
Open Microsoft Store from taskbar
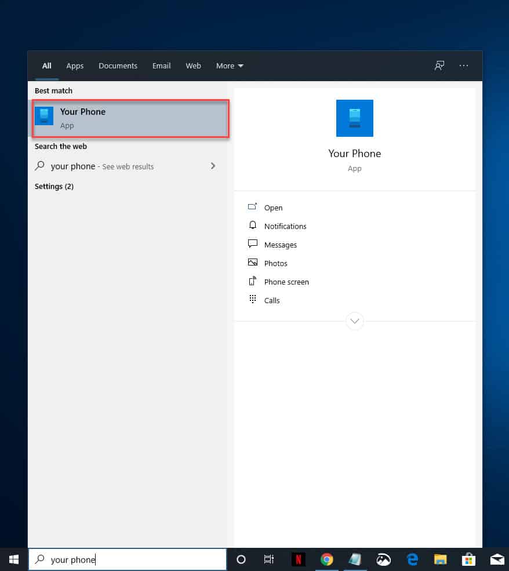(468, 559)
